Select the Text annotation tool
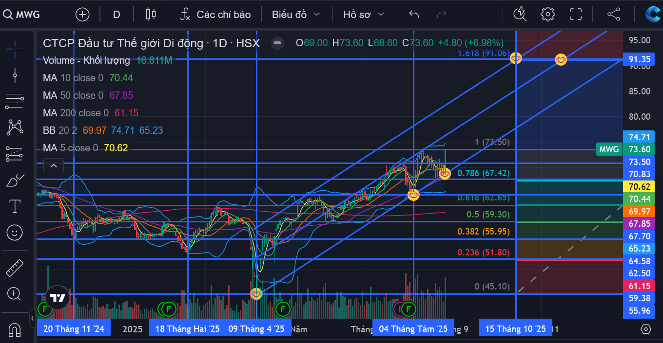The height and width of the screenshot is (343, 663). click(15, 206)
